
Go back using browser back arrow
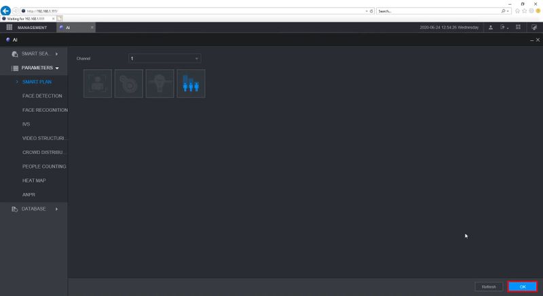5,11
